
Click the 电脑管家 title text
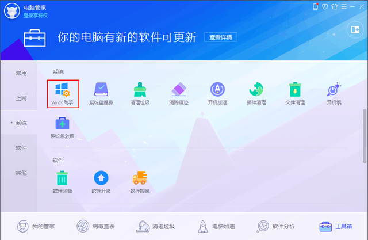pos(34,7)
